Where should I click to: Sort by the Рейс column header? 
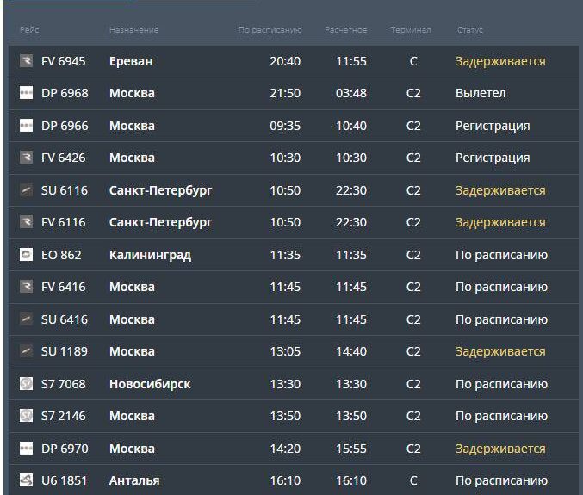[x=29, y=30]
